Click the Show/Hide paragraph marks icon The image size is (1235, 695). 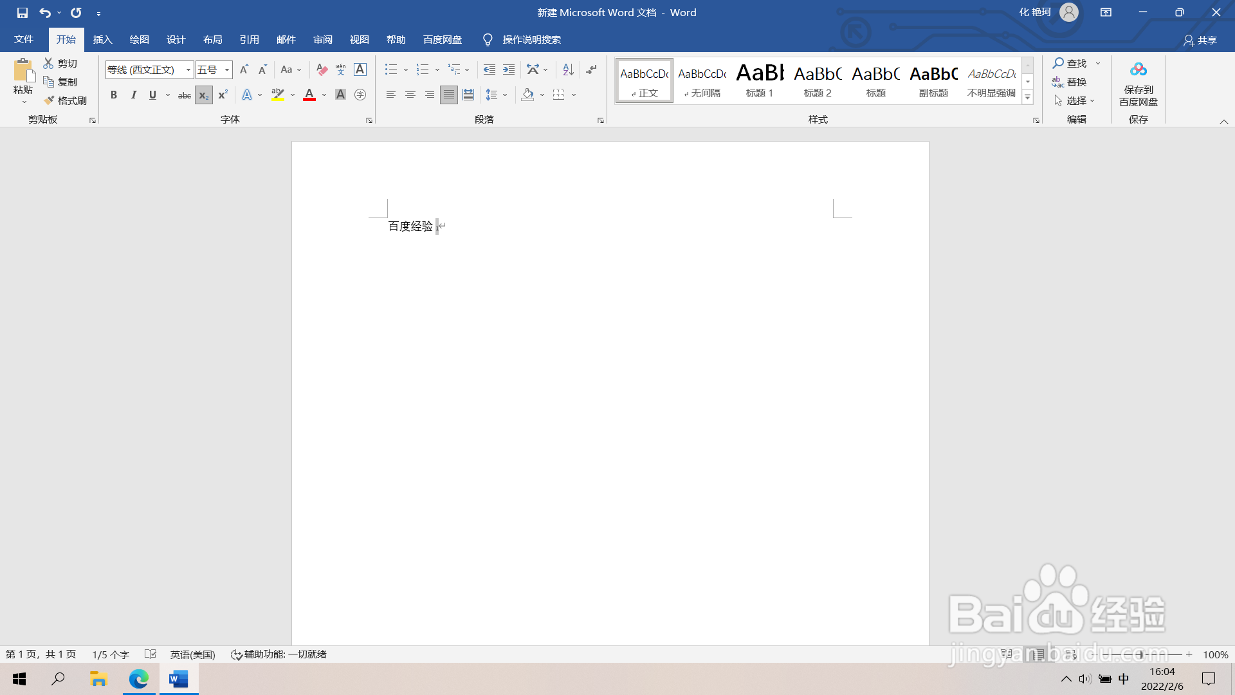tap(591, 69)
